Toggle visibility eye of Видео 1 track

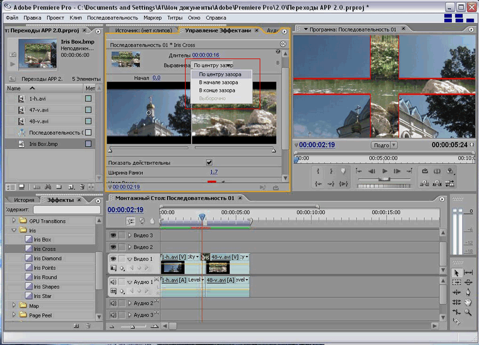(113, 259)
